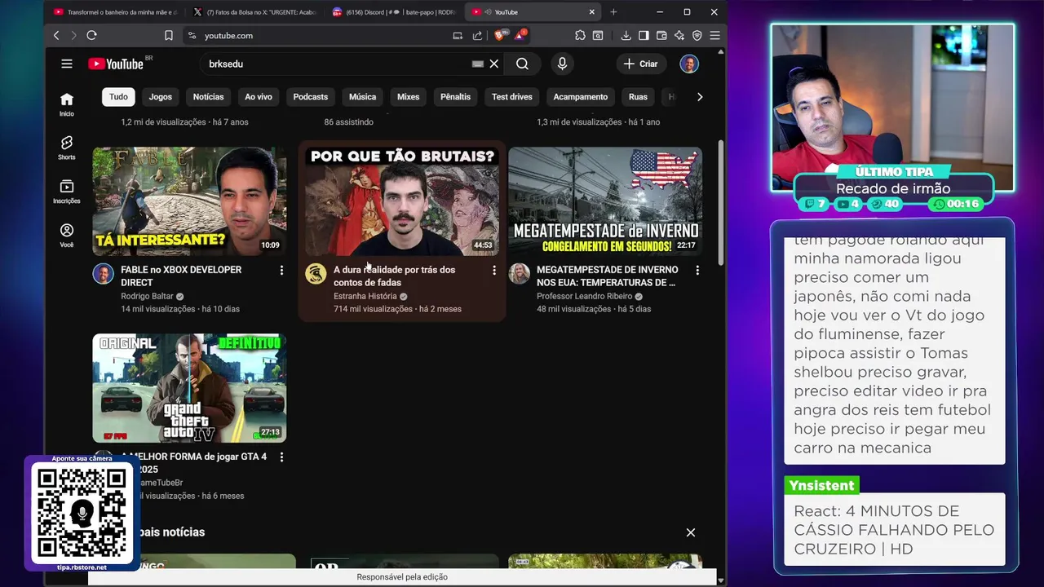The width and height of the screenshot is (1044, 587).
Task: Open the POR QUE TÃO BRUTAIS thumbnail
Action: click(x=401, y=201)
